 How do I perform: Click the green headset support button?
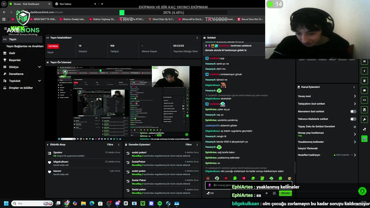coord(362,191)
